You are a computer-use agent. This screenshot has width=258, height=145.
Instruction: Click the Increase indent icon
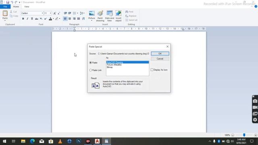pos(70,13)
